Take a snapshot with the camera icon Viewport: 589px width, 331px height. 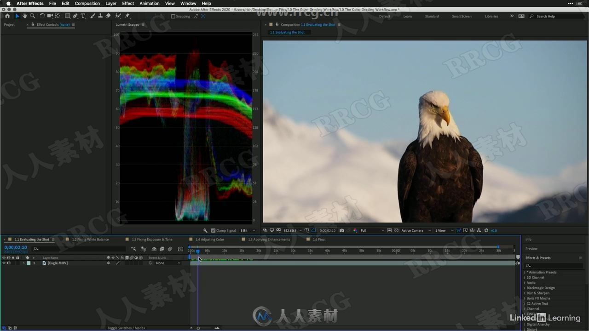(341, 230)
